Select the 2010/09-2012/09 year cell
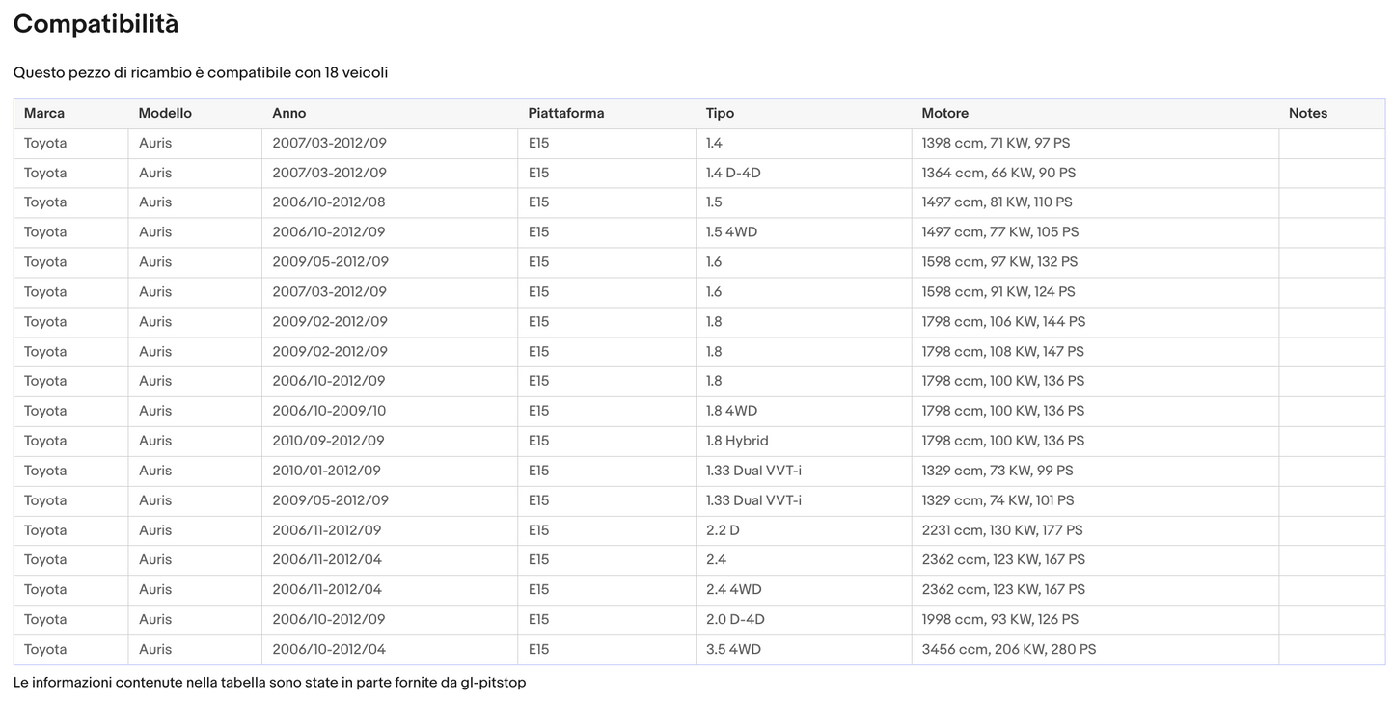Viewport: 1394px width, 701px height. [329, 441]
